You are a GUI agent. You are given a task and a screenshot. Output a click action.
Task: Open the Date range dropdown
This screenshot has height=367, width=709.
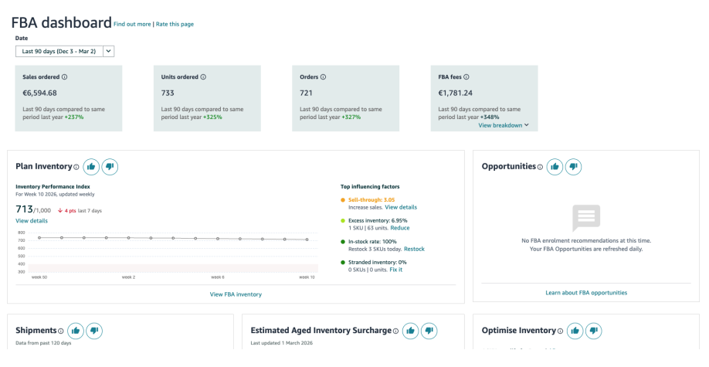[65, 51]
